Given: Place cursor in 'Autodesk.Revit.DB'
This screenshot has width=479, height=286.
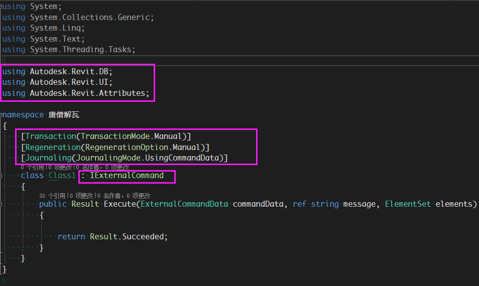Looking at the screenshot, I should [69, 72].
